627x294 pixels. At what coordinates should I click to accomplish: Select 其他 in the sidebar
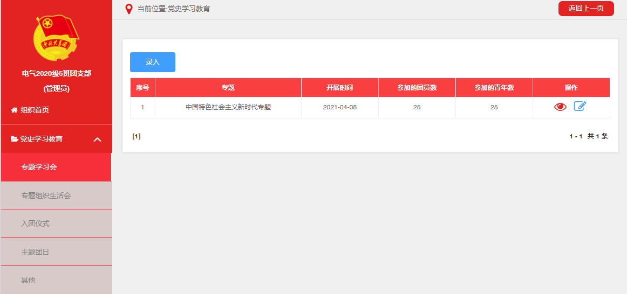28,280
